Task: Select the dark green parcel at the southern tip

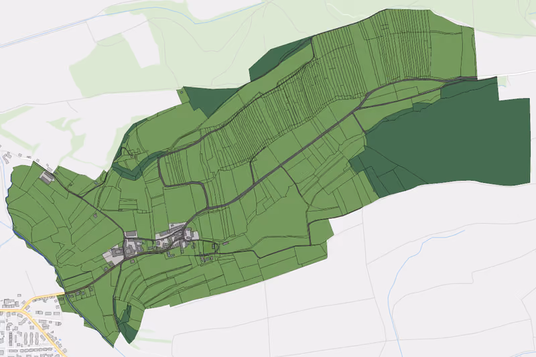Action: (129, 333)
